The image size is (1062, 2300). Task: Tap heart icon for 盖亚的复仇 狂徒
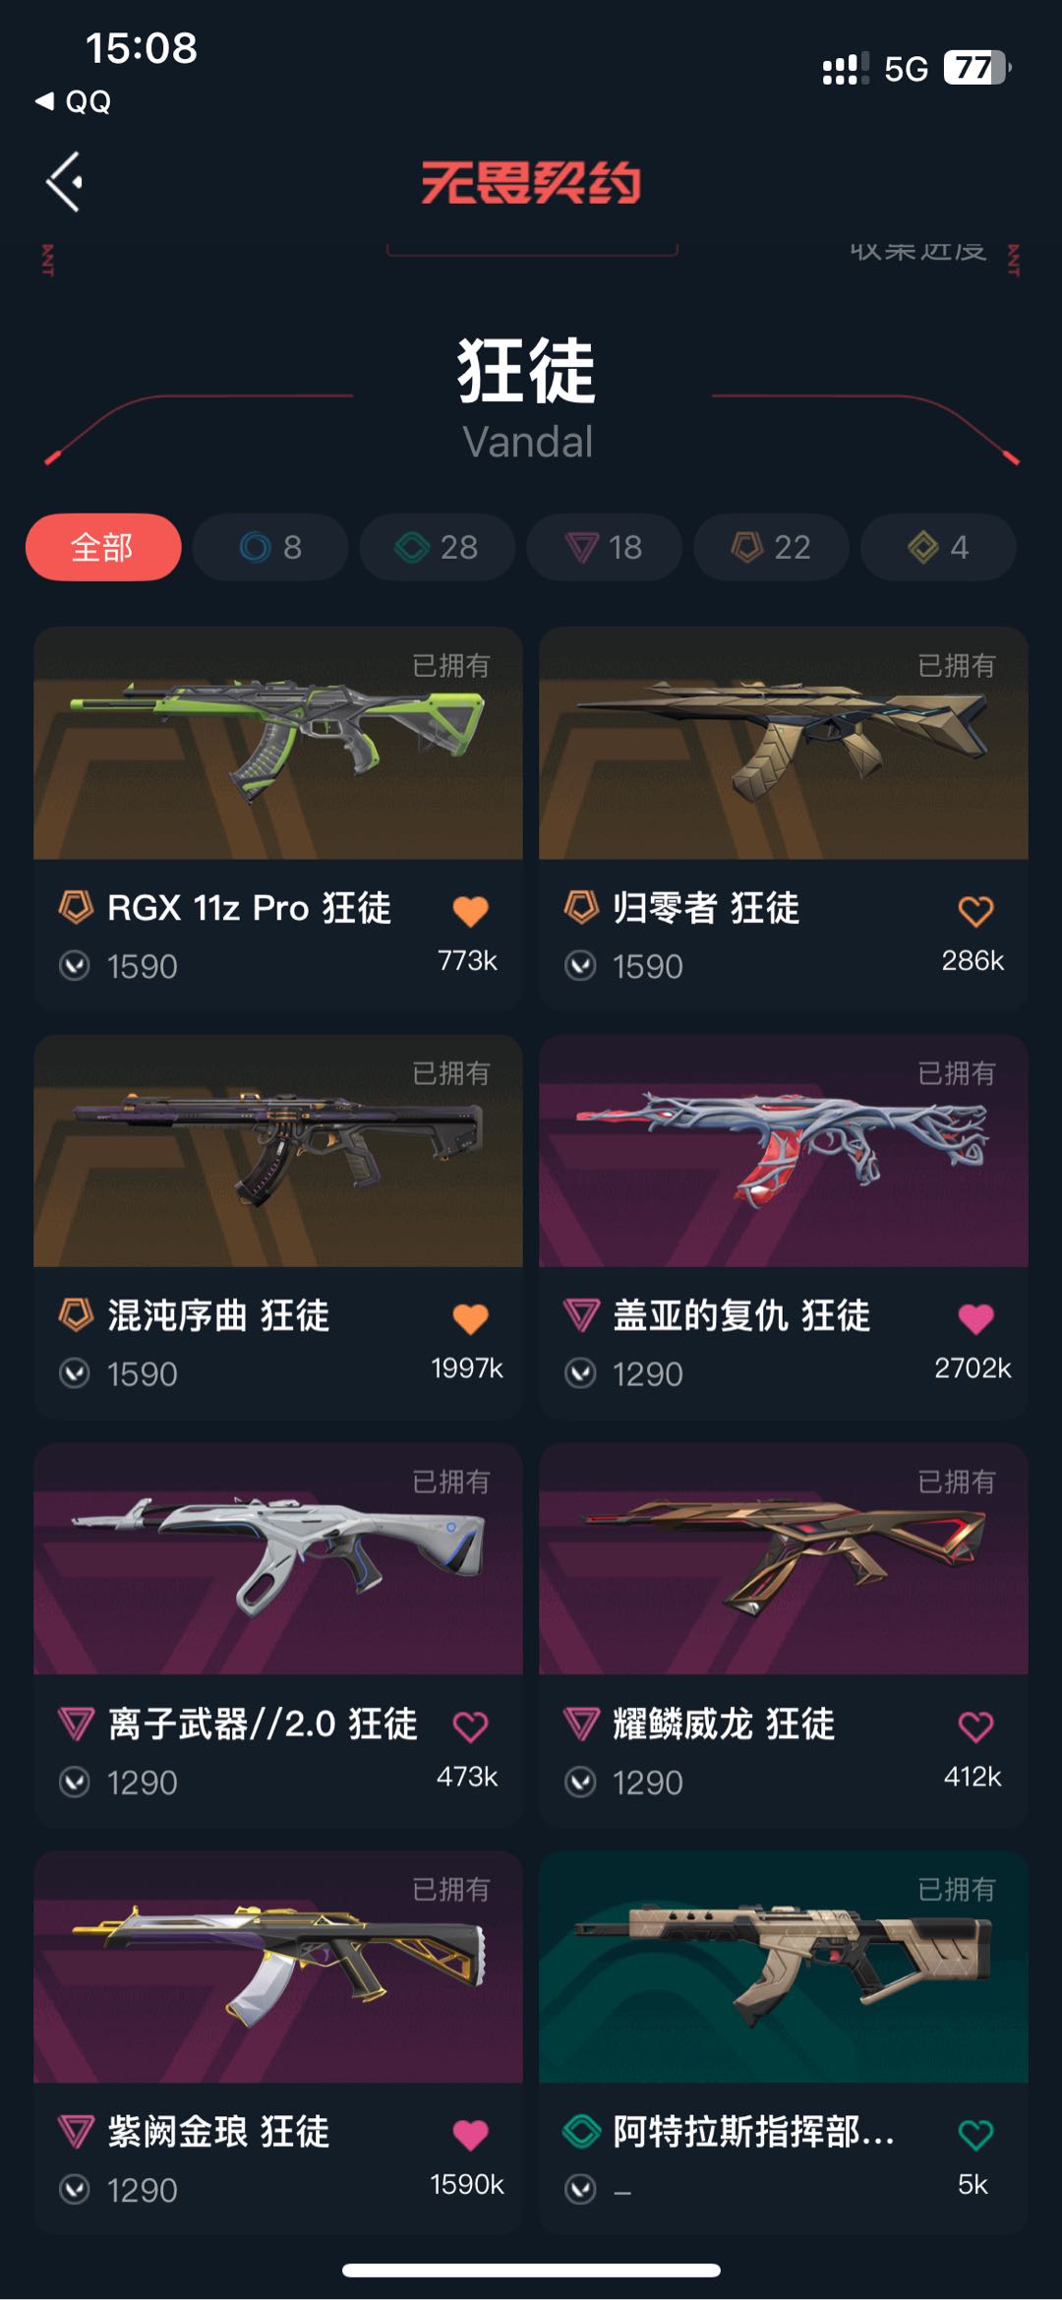click(x=975, y=1318)
